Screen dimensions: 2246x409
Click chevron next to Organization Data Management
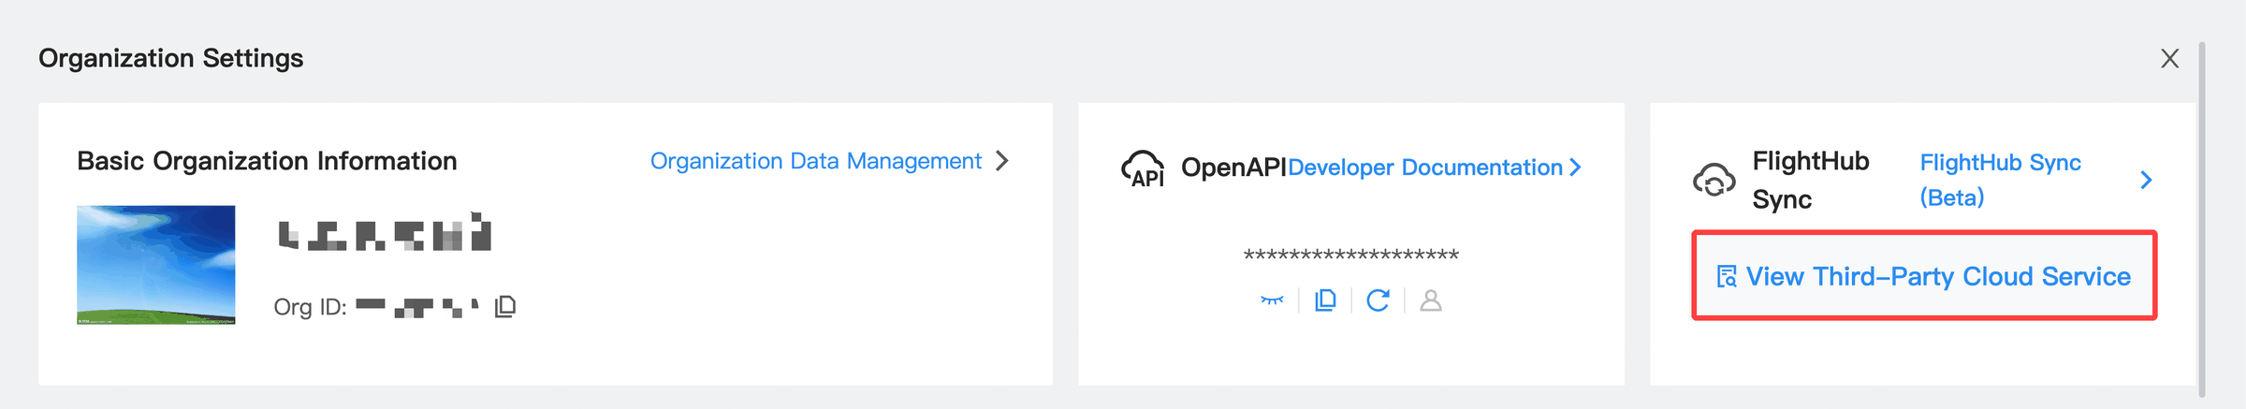pyautogui.click(x=1002, y=161)
